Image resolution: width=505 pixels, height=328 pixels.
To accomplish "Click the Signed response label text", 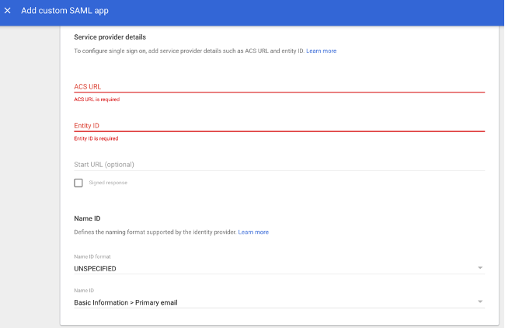I will (108, 183).
